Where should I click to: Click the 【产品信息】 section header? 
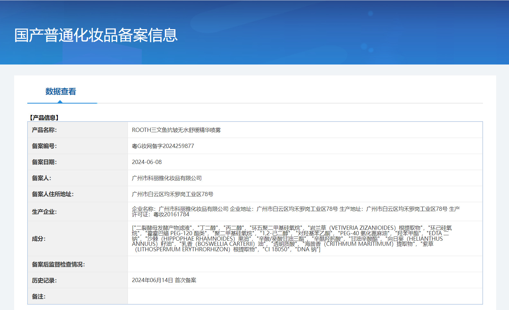44,118
